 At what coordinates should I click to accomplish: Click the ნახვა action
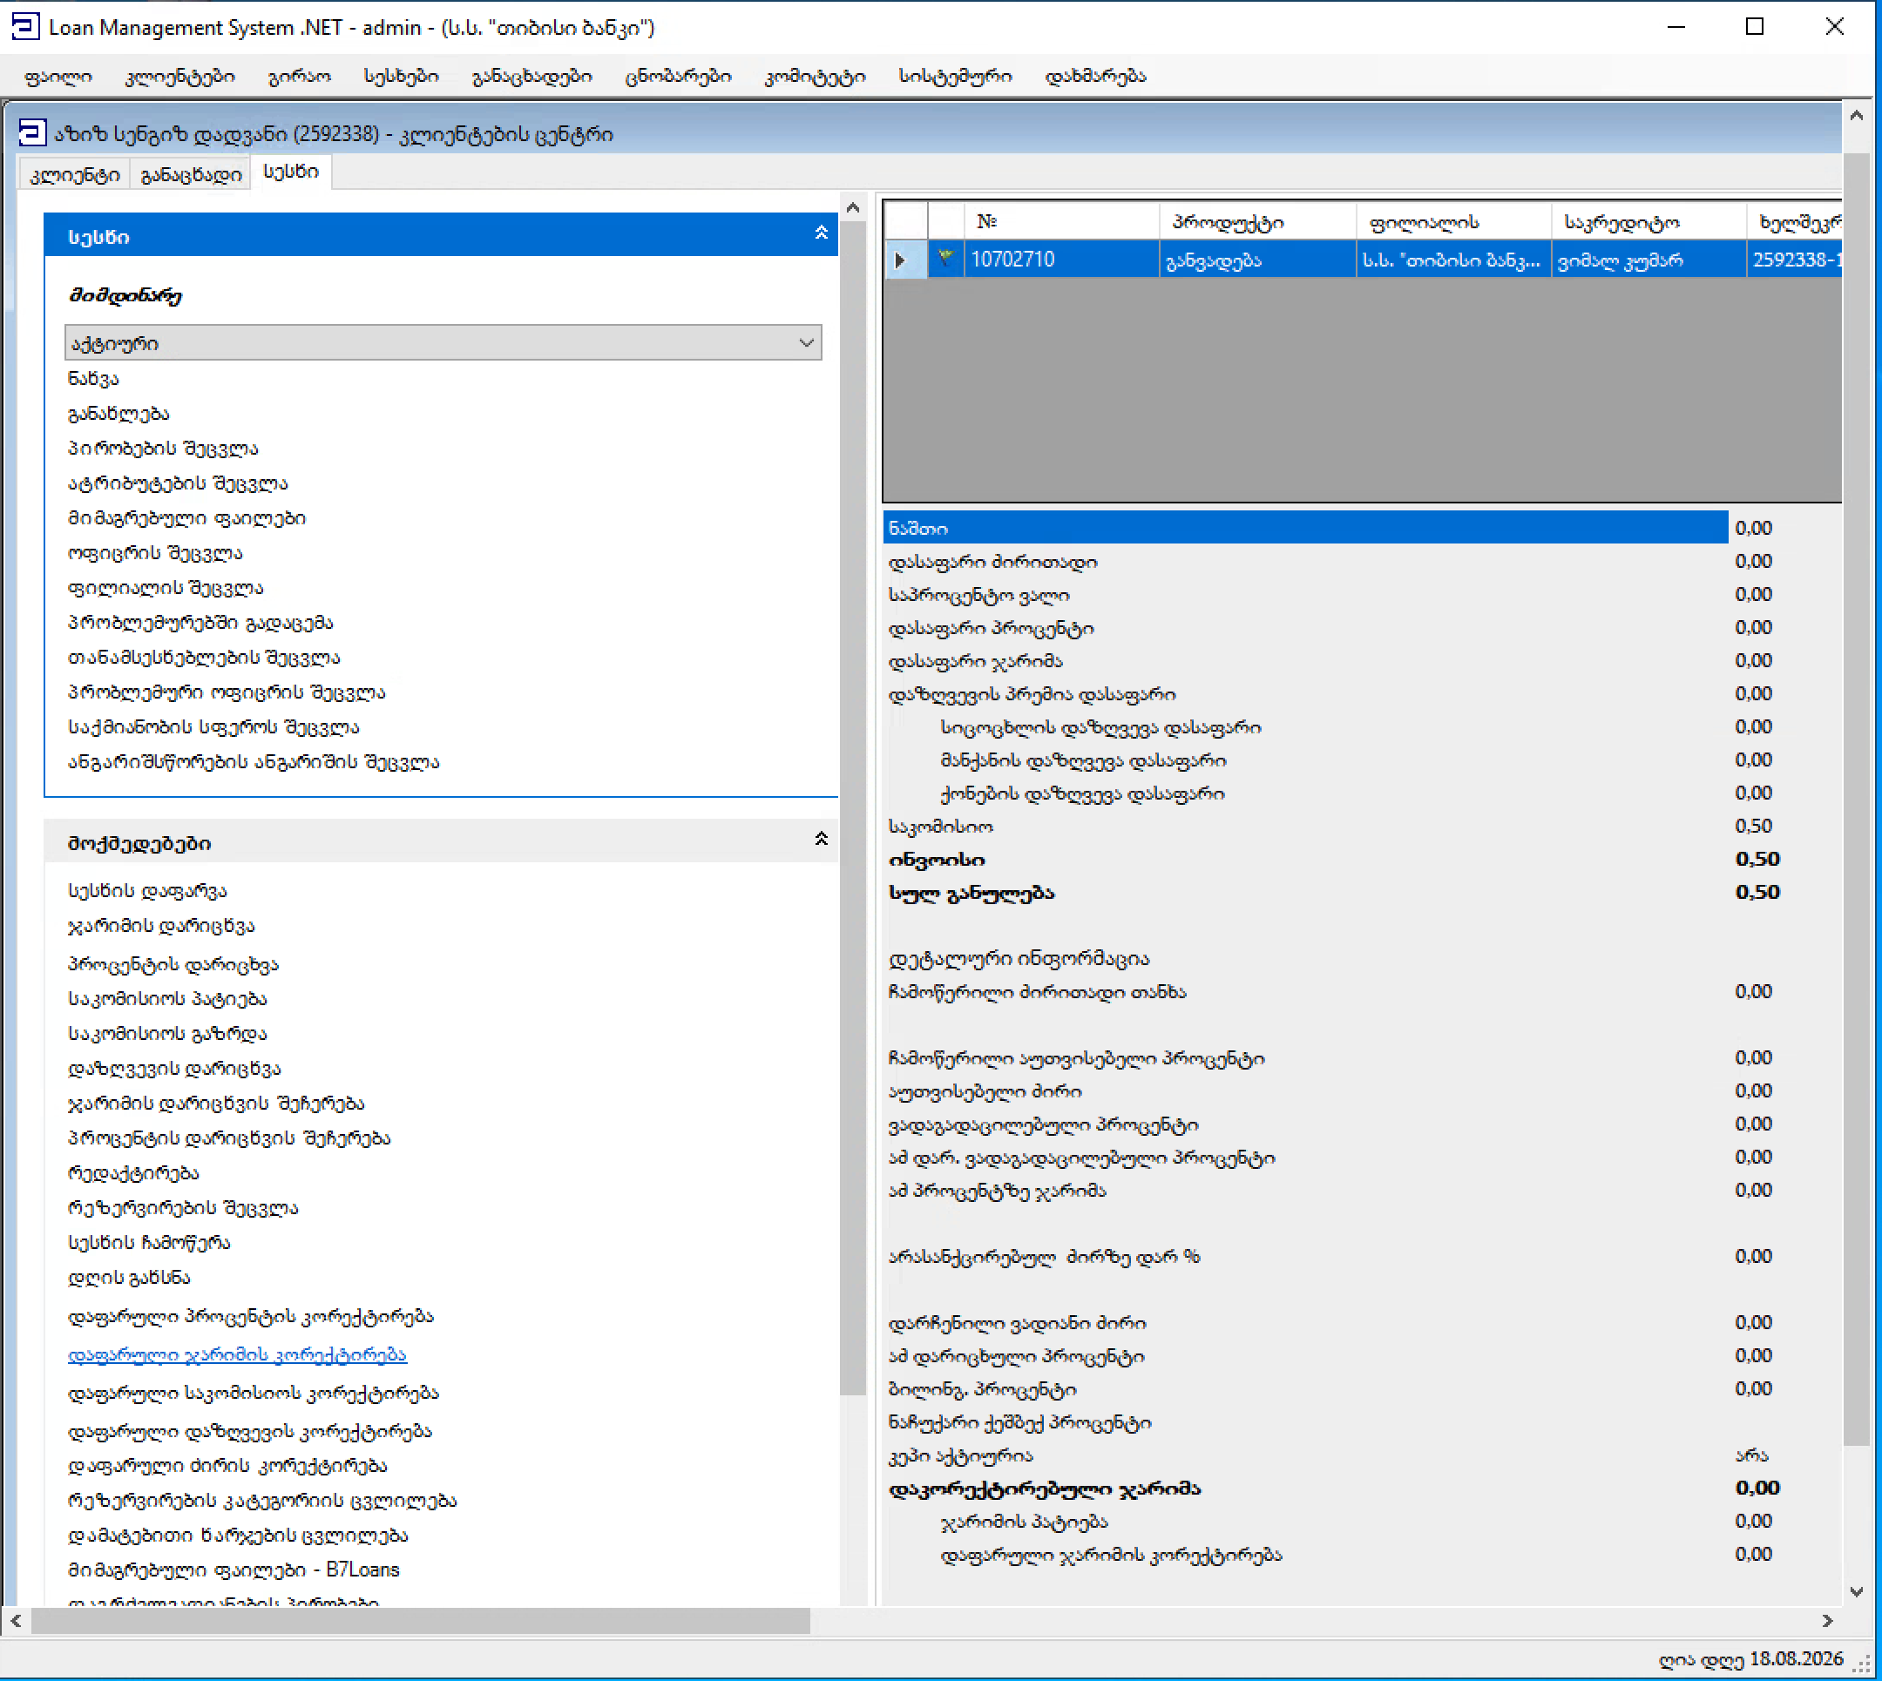(93, 379)
